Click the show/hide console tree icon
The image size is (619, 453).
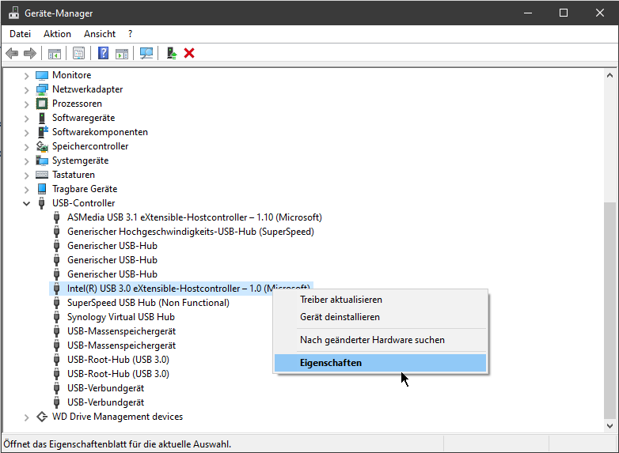click(54, 53)
